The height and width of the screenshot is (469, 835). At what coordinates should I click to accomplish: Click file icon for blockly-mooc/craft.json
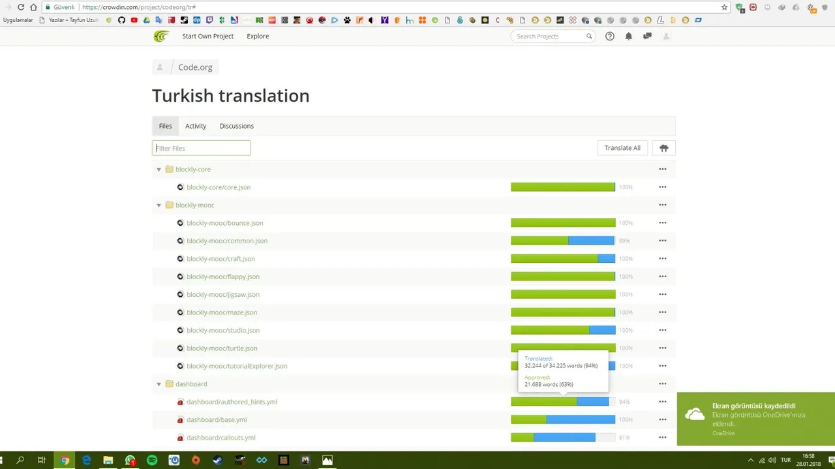point(181,259)
